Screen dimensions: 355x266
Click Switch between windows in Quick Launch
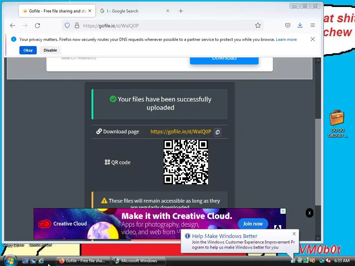[x=33, y=261]
